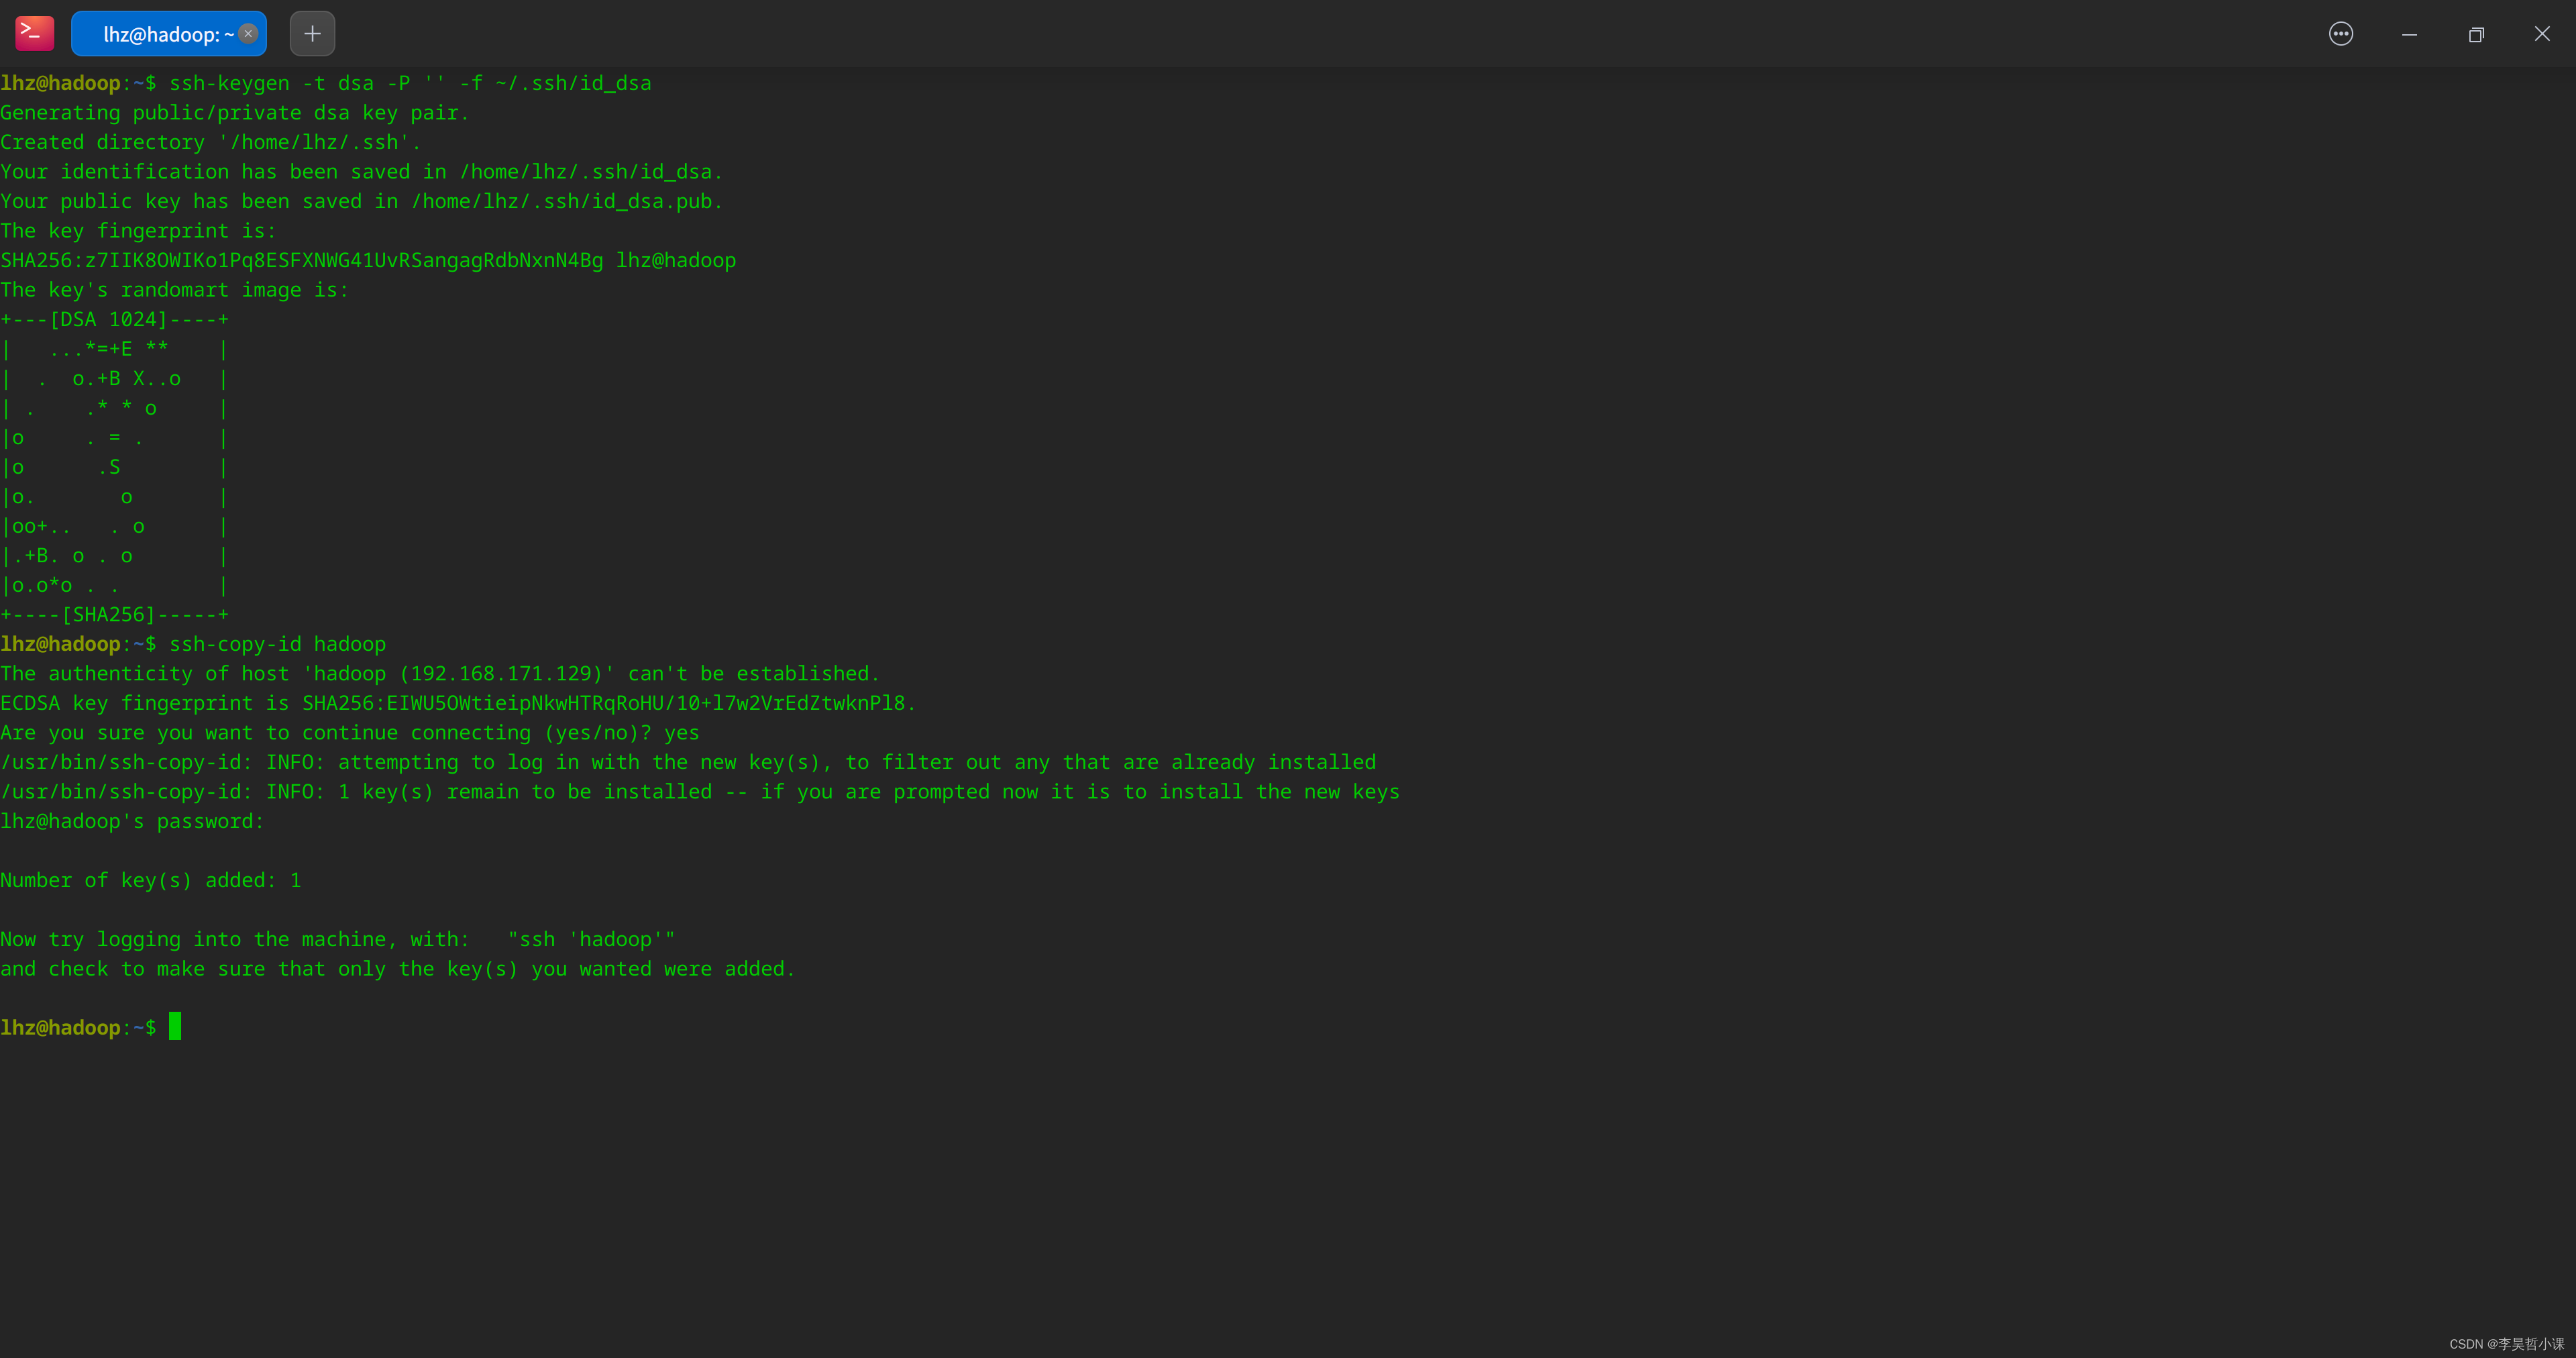Close the terminal window
The width and height of the screenshot is (2576, 1358).
click(x=2542, y=34)
